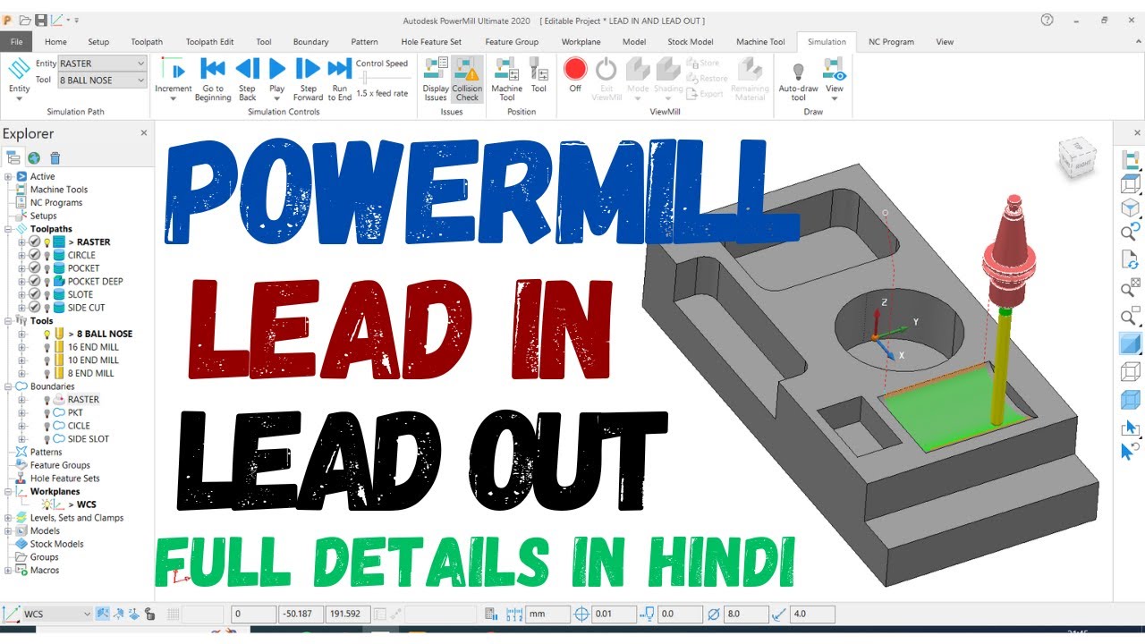
Task: Toggle the lightbulb for 16 END MILL tool
Action: 47,347
